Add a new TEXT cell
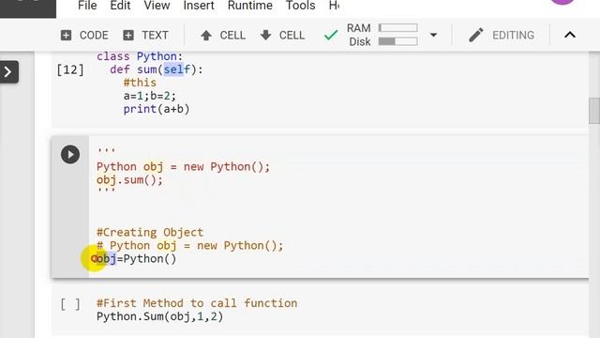The height and width of the screenshot is (338, 600). point(146,36)
